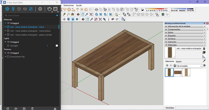Add a V-Ray Infinite Plane
The image size is (209, 110).
tap(96, 9)
